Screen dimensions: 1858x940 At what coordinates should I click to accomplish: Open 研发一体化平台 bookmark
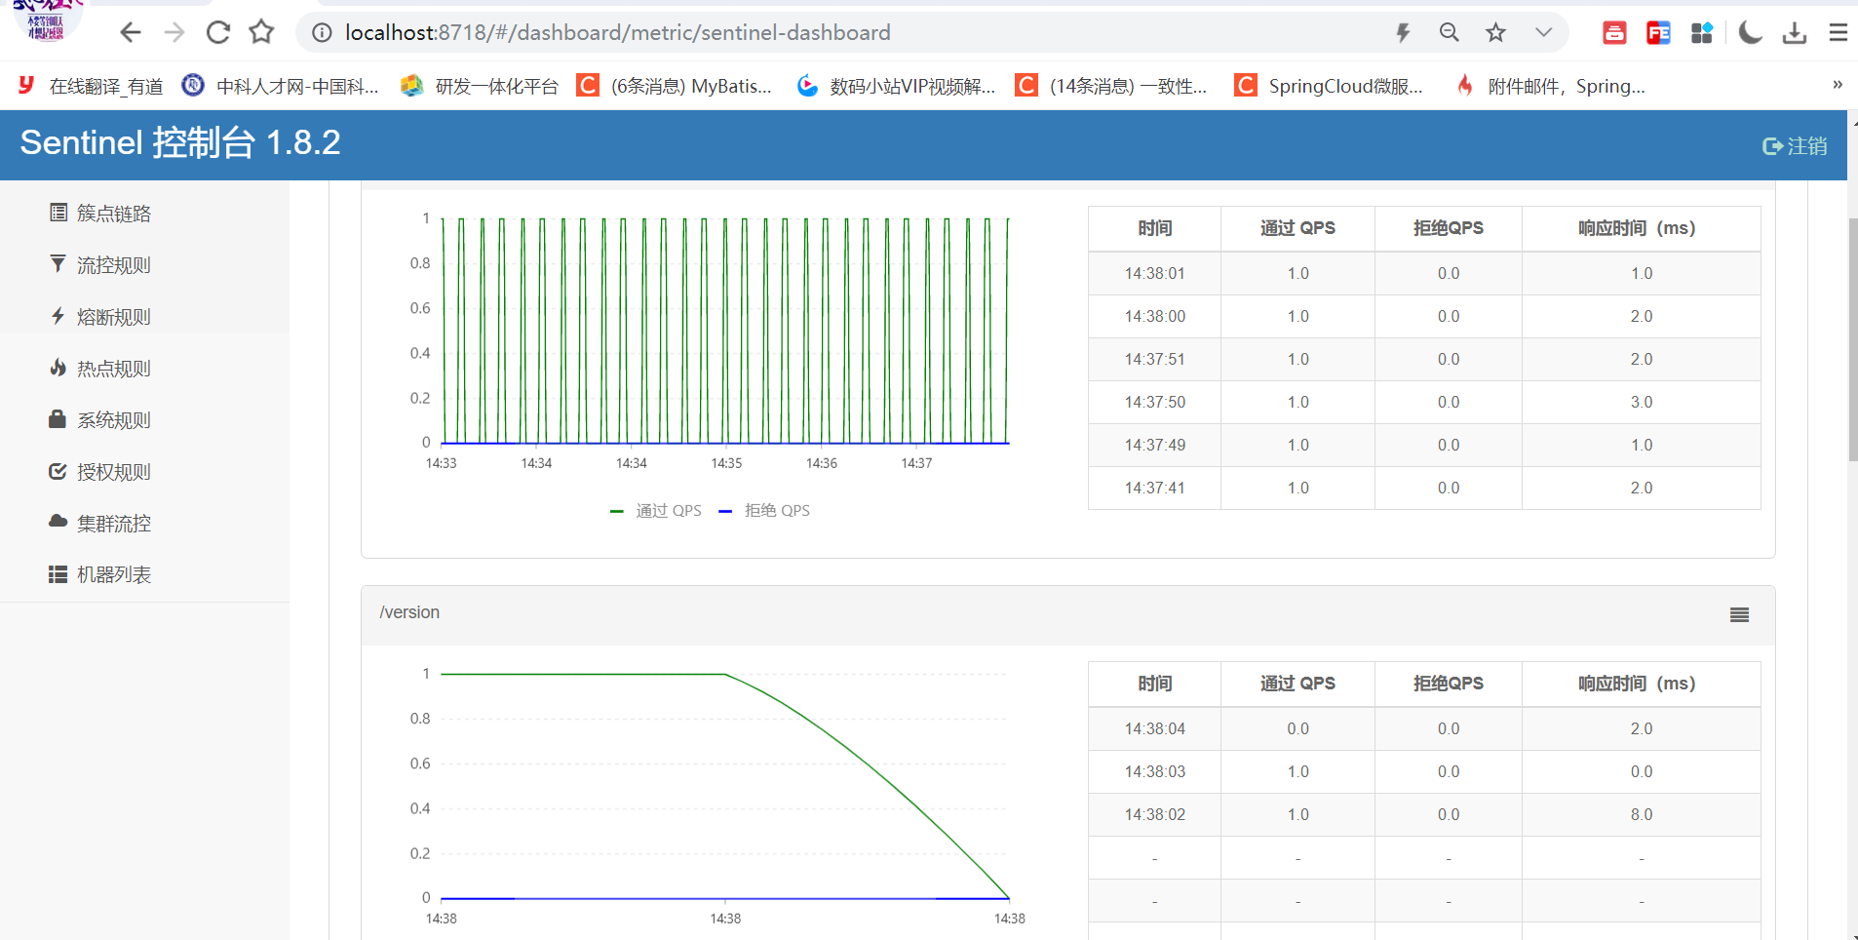point(480,86)
